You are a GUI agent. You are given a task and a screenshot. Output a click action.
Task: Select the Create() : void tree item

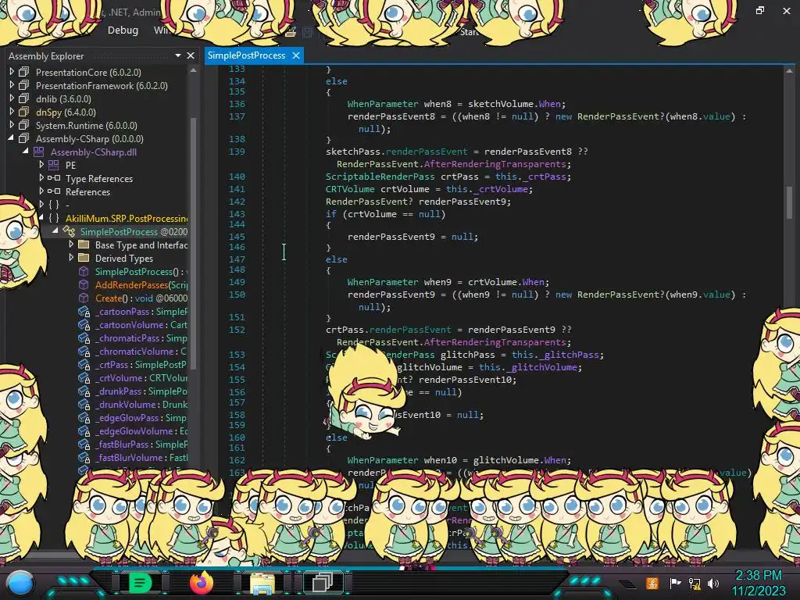tap(141, 298)
